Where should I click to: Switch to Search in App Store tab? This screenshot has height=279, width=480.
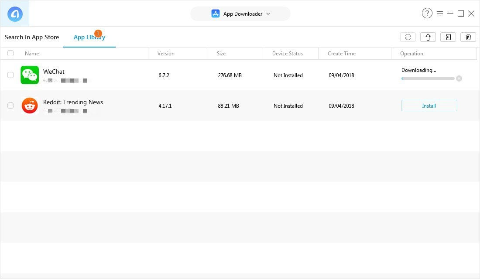tap(32, 37)
